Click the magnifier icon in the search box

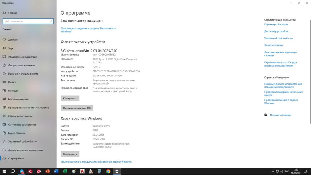(51, 21)
